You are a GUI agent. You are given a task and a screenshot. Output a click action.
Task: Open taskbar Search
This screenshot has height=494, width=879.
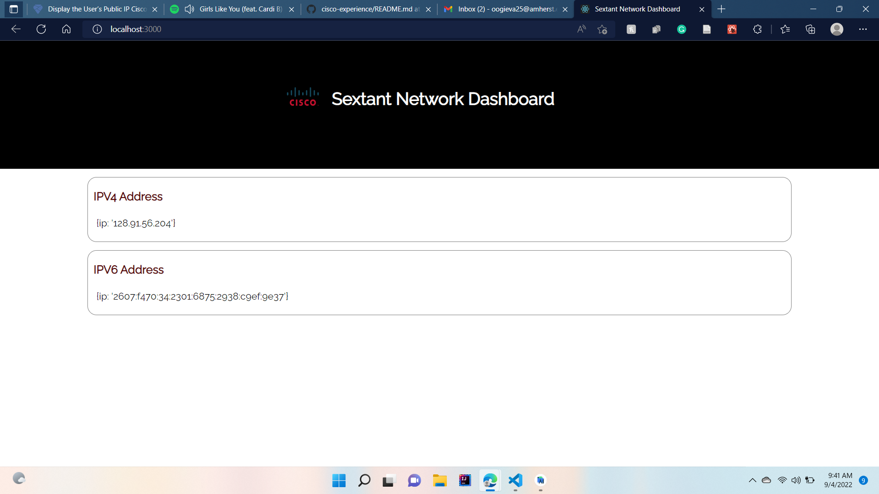point(364,480)
